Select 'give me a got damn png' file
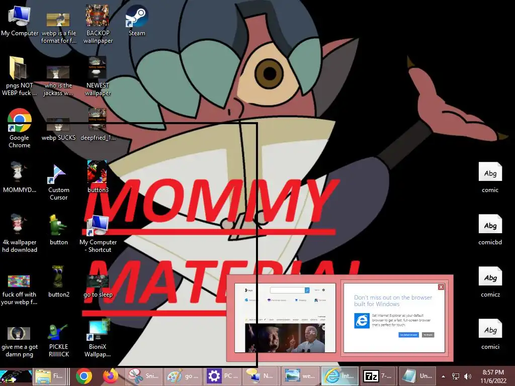 (20, 341)
